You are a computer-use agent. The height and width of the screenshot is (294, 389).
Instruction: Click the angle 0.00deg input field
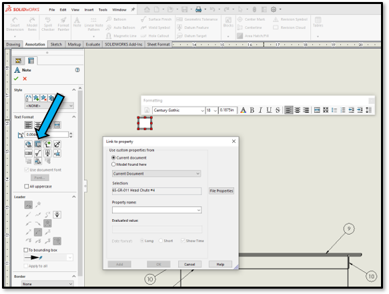point(47,134)
